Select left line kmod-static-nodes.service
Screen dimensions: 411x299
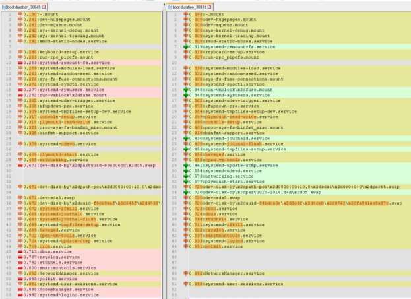pos(65,41)
